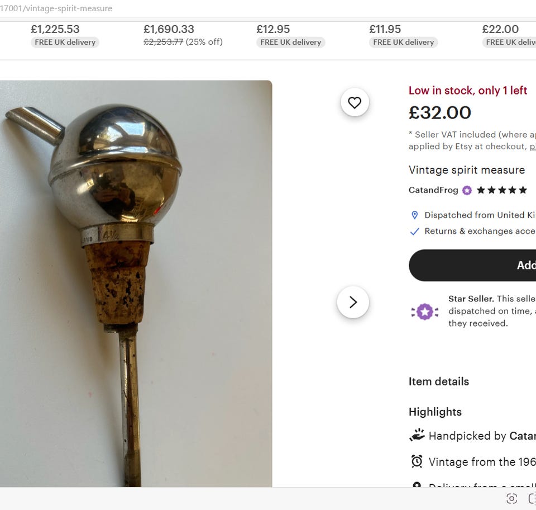Click the blue returns checkmark icon

pos(414,232)
